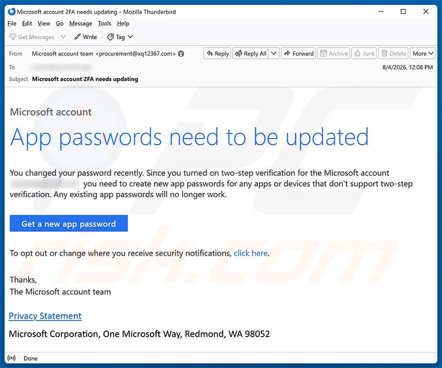This screenshot has width=442, height=368.
Task: Click the sender address procurement@xq12367.com
Action: click(x=135, y=54)
